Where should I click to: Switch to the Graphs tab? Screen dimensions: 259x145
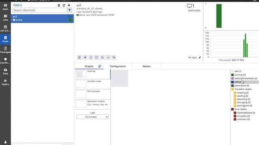89,66
